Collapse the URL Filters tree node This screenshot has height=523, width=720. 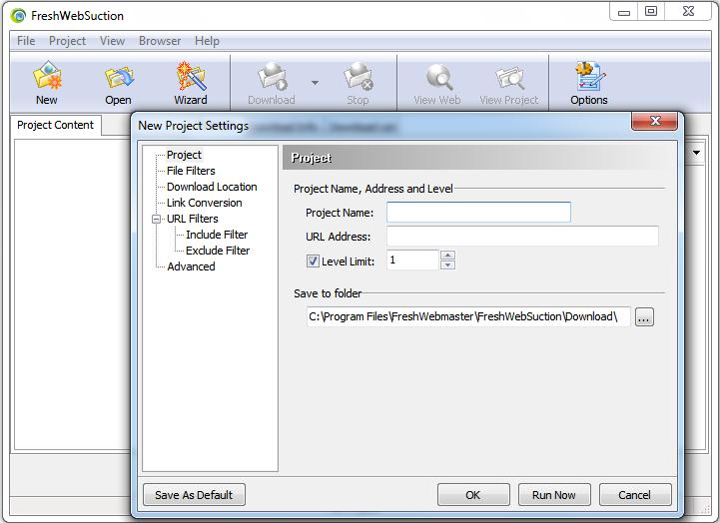(x=156, y=219)
